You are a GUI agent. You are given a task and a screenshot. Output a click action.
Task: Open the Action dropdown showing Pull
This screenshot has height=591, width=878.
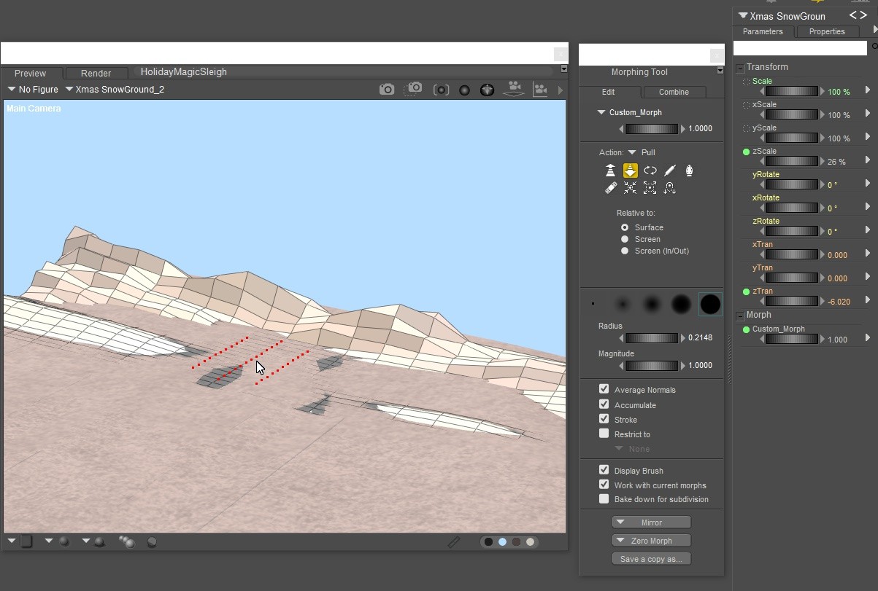click(632, 152)
